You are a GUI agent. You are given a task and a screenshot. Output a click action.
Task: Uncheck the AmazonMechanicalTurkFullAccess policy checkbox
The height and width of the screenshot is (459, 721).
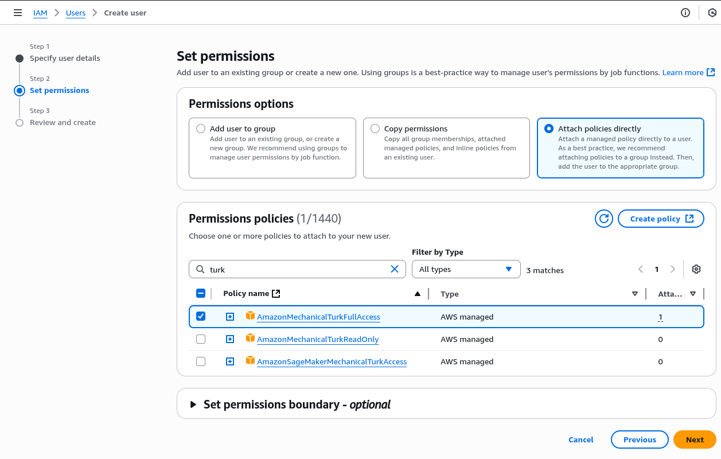coord(201,317)
